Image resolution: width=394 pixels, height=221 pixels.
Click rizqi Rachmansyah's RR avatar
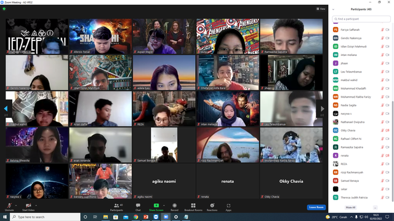(336, 173)
